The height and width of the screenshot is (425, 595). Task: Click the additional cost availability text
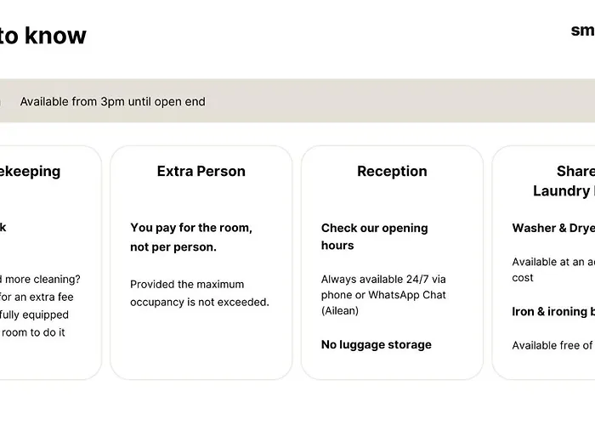coord(552,269)
